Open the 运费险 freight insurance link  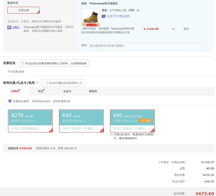15,27
